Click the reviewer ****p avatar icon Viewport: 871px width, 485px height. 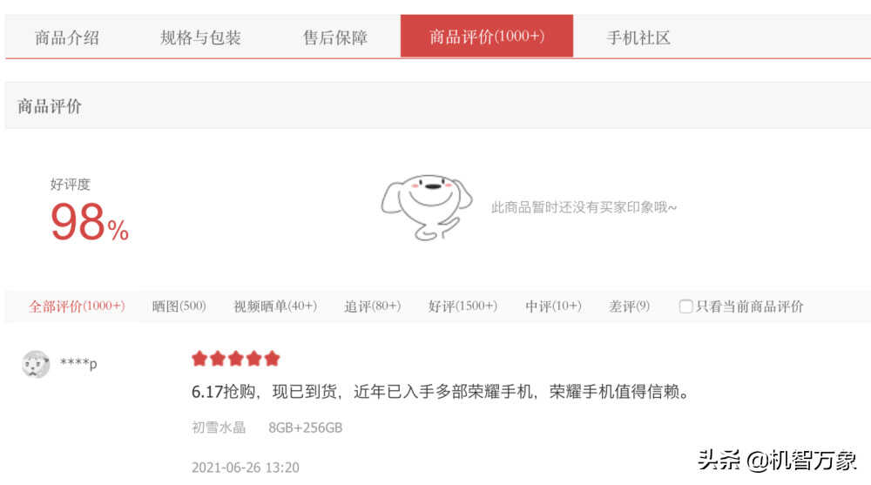[36, 365]
